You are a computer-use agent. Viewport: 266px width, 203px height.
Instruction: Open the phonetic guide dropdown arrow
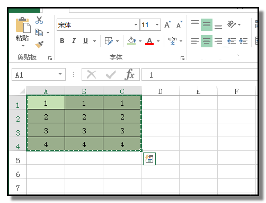[181, 41]
